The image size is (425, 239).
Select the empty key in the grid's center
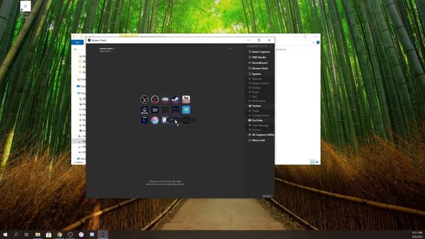tap(165, 110)
